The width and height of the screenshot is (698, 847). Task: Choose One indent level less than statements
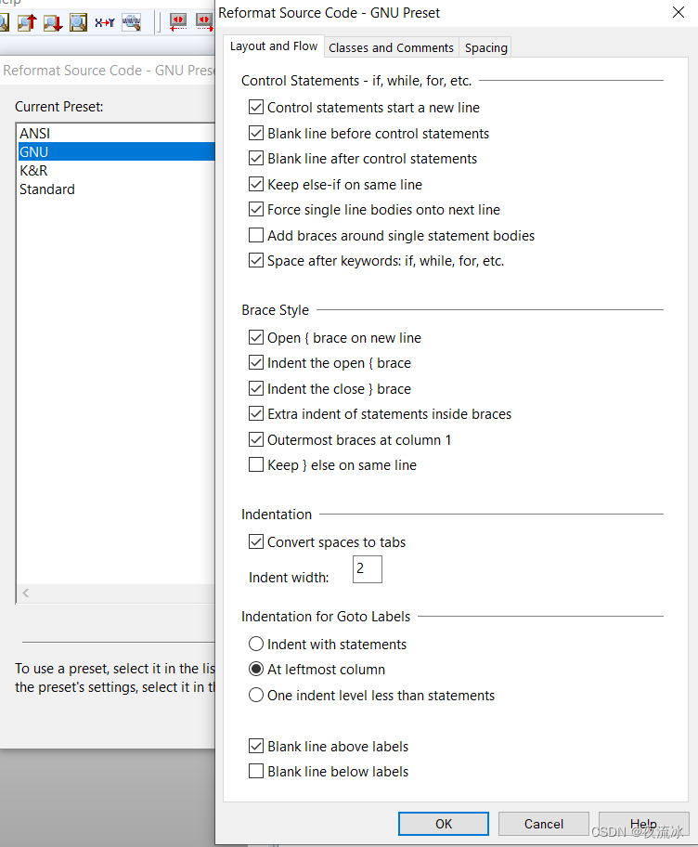tap(256, 696)
